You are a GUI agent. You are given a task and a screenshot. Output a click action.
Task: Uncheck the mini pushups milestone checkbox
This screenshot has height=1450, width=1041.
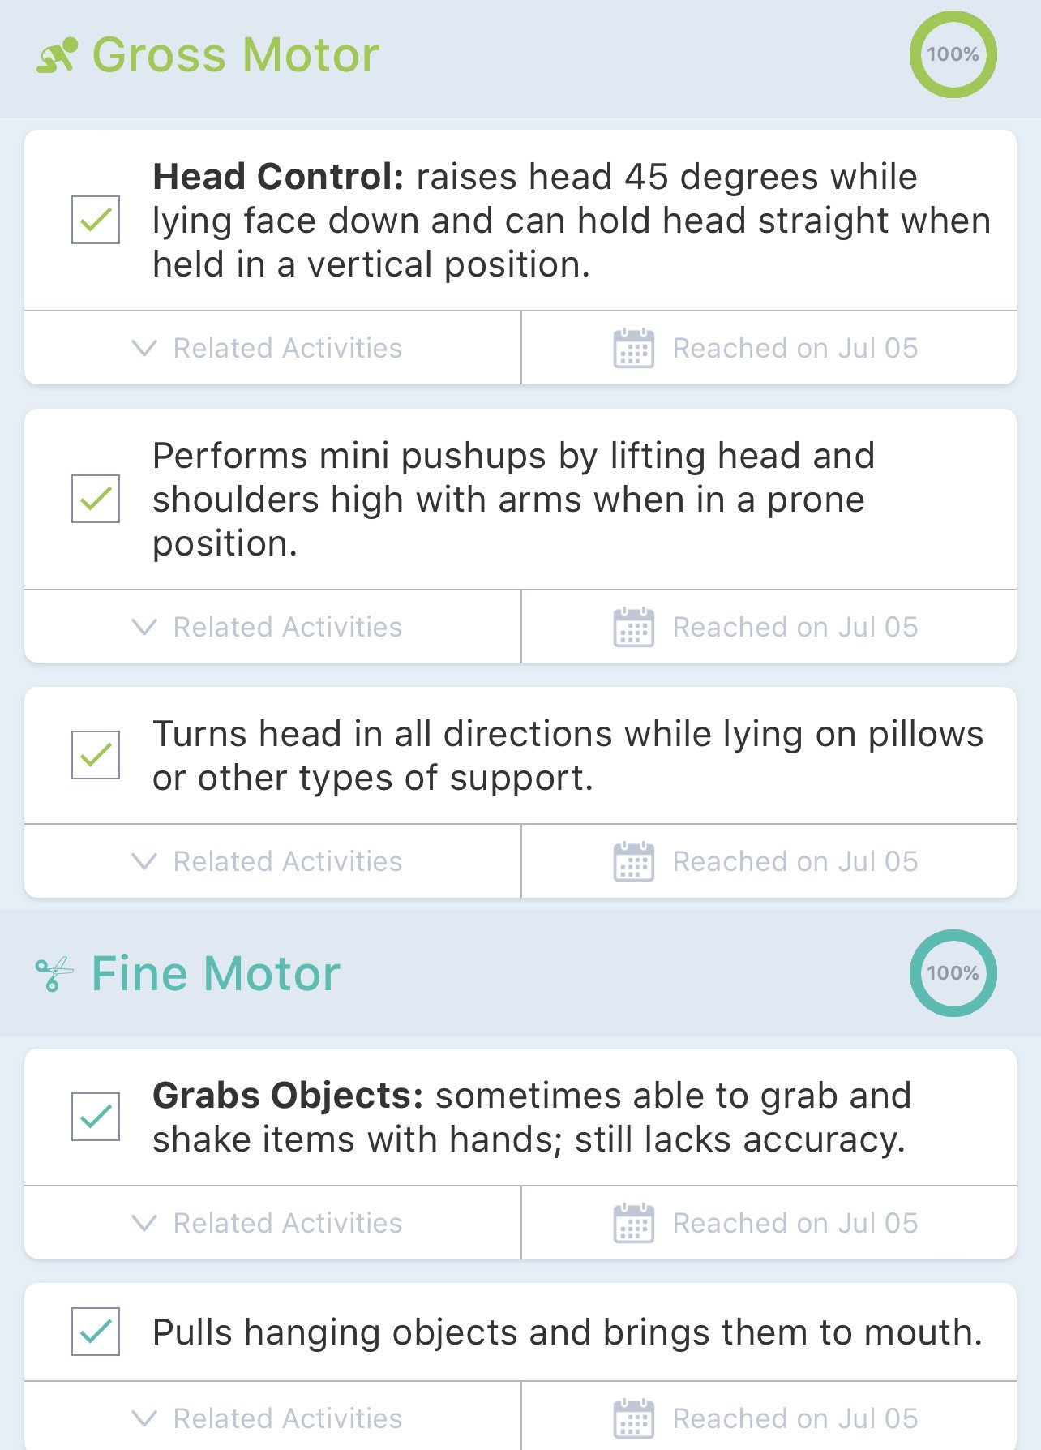click(x=96, y=499)
